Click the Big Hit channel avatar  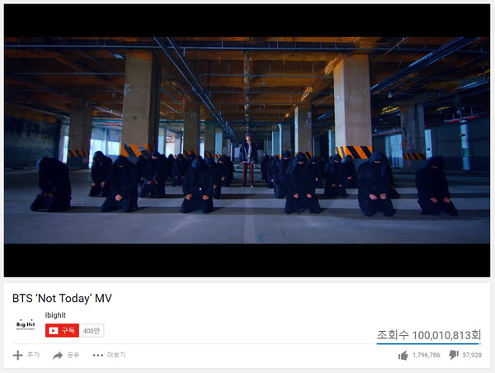point(26,324)
